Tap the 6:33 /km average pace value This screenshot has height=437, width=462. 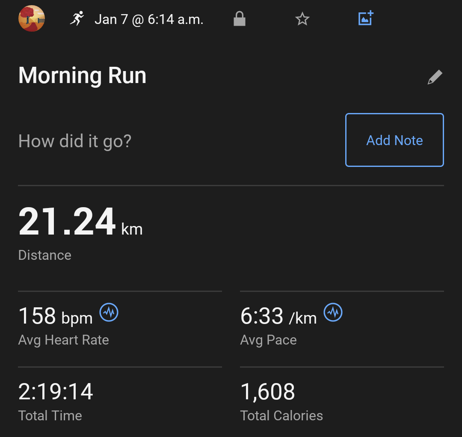278,316
